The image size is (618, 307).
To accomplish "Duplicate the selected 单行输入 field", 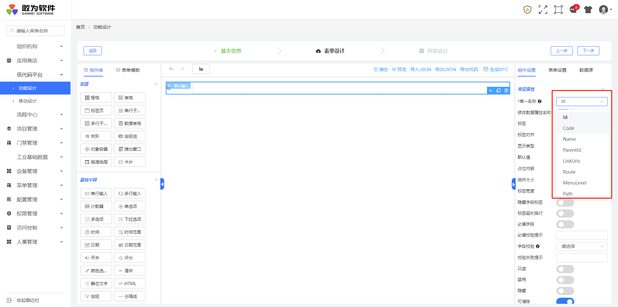I will click(x=499, y=91).
